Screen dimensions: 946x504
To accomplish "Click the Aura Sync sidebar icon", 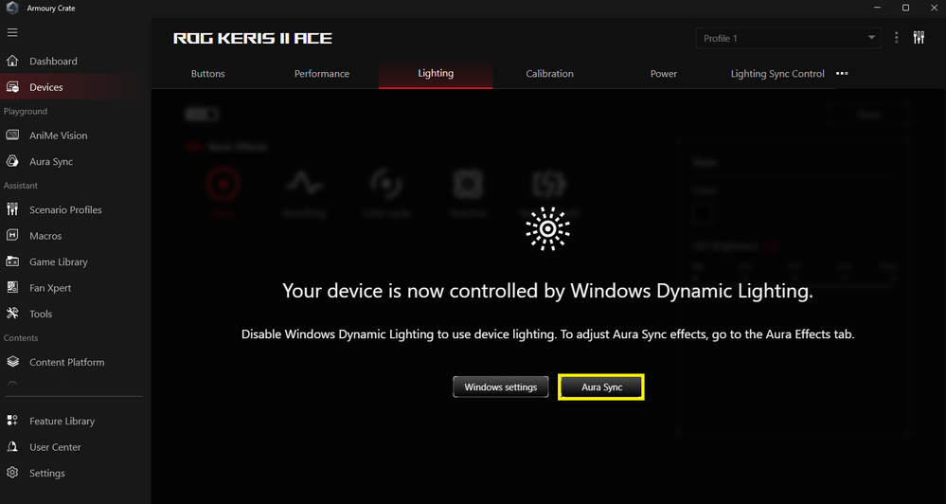I will pyautogui.click(x=12, y=161).
